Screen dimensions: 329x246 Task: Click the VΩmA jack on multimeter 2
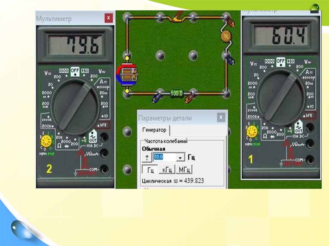(104, 154)
